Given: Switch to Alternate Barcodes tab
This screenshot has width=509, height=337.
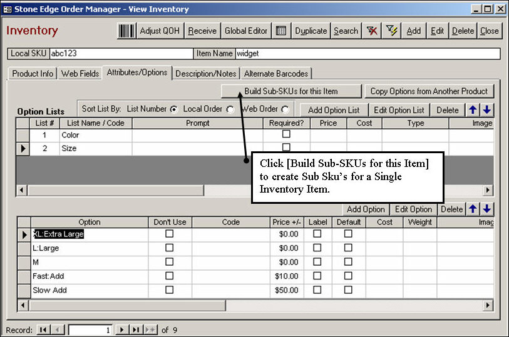Looking at the screenshot, I should coord(276,74).
